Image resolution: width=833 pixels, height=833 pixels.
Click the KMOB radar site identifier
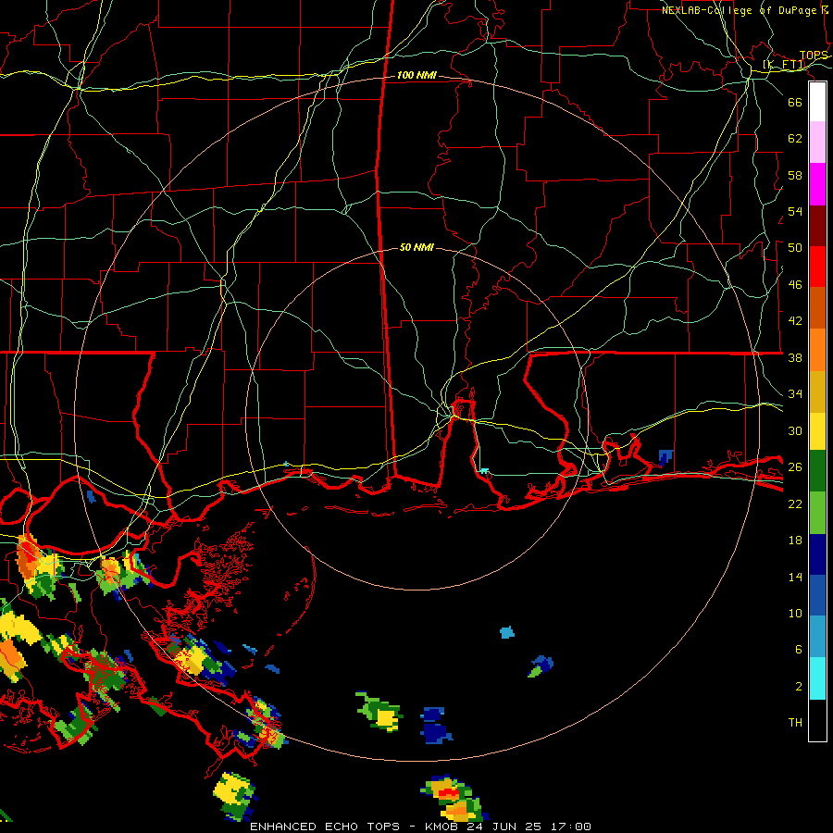(442, 827)
